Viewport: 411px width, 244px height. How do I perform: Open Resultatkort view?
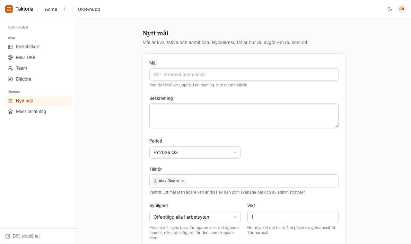(x=39, y=47)
